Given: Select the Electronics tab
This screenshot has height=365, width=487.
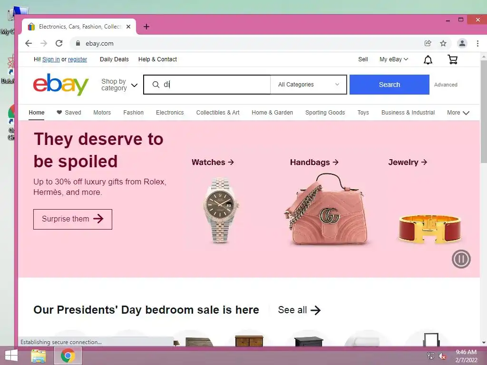Looking at the screenshot, I should pos(170,113).
